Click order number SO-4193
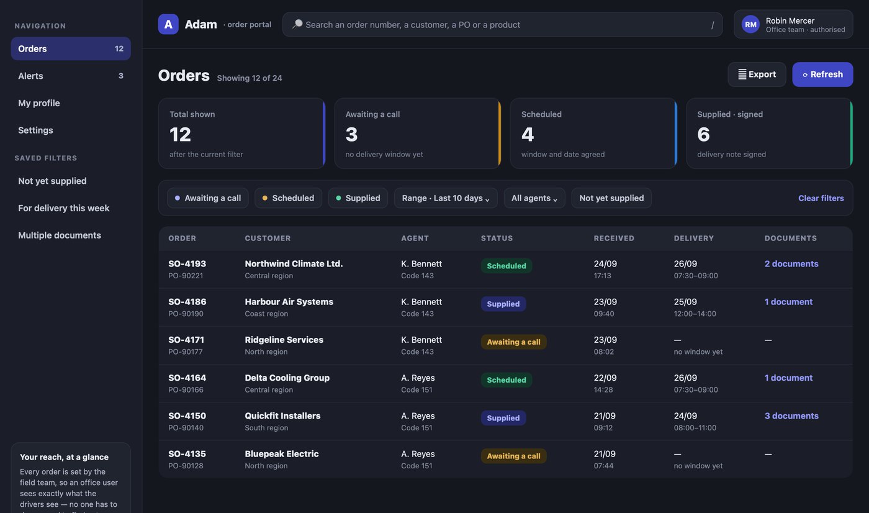 tap(187, 264)
